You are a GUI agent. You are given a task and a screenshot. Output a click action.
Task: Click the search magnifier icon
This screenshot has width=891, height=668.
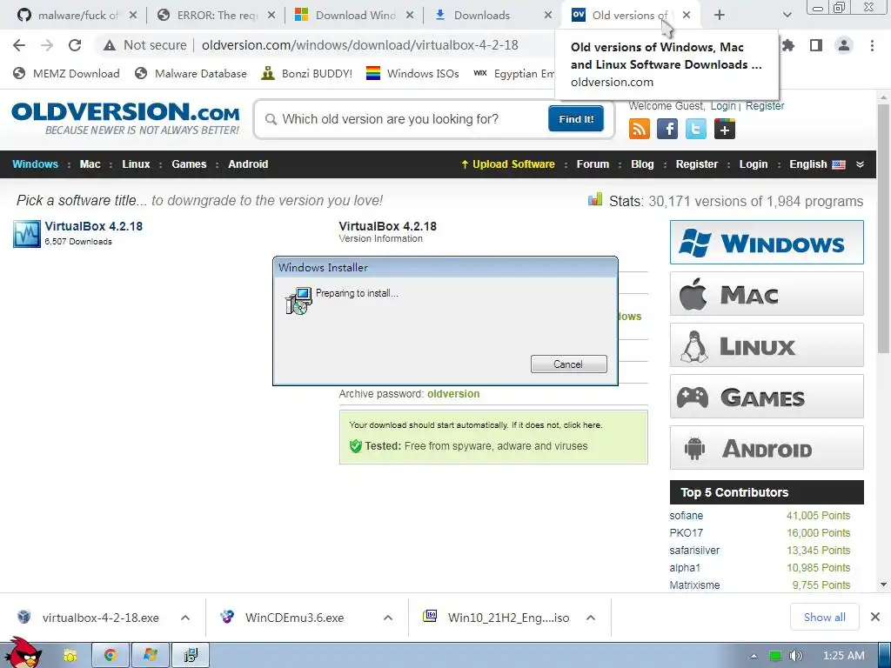coord(271,119)
